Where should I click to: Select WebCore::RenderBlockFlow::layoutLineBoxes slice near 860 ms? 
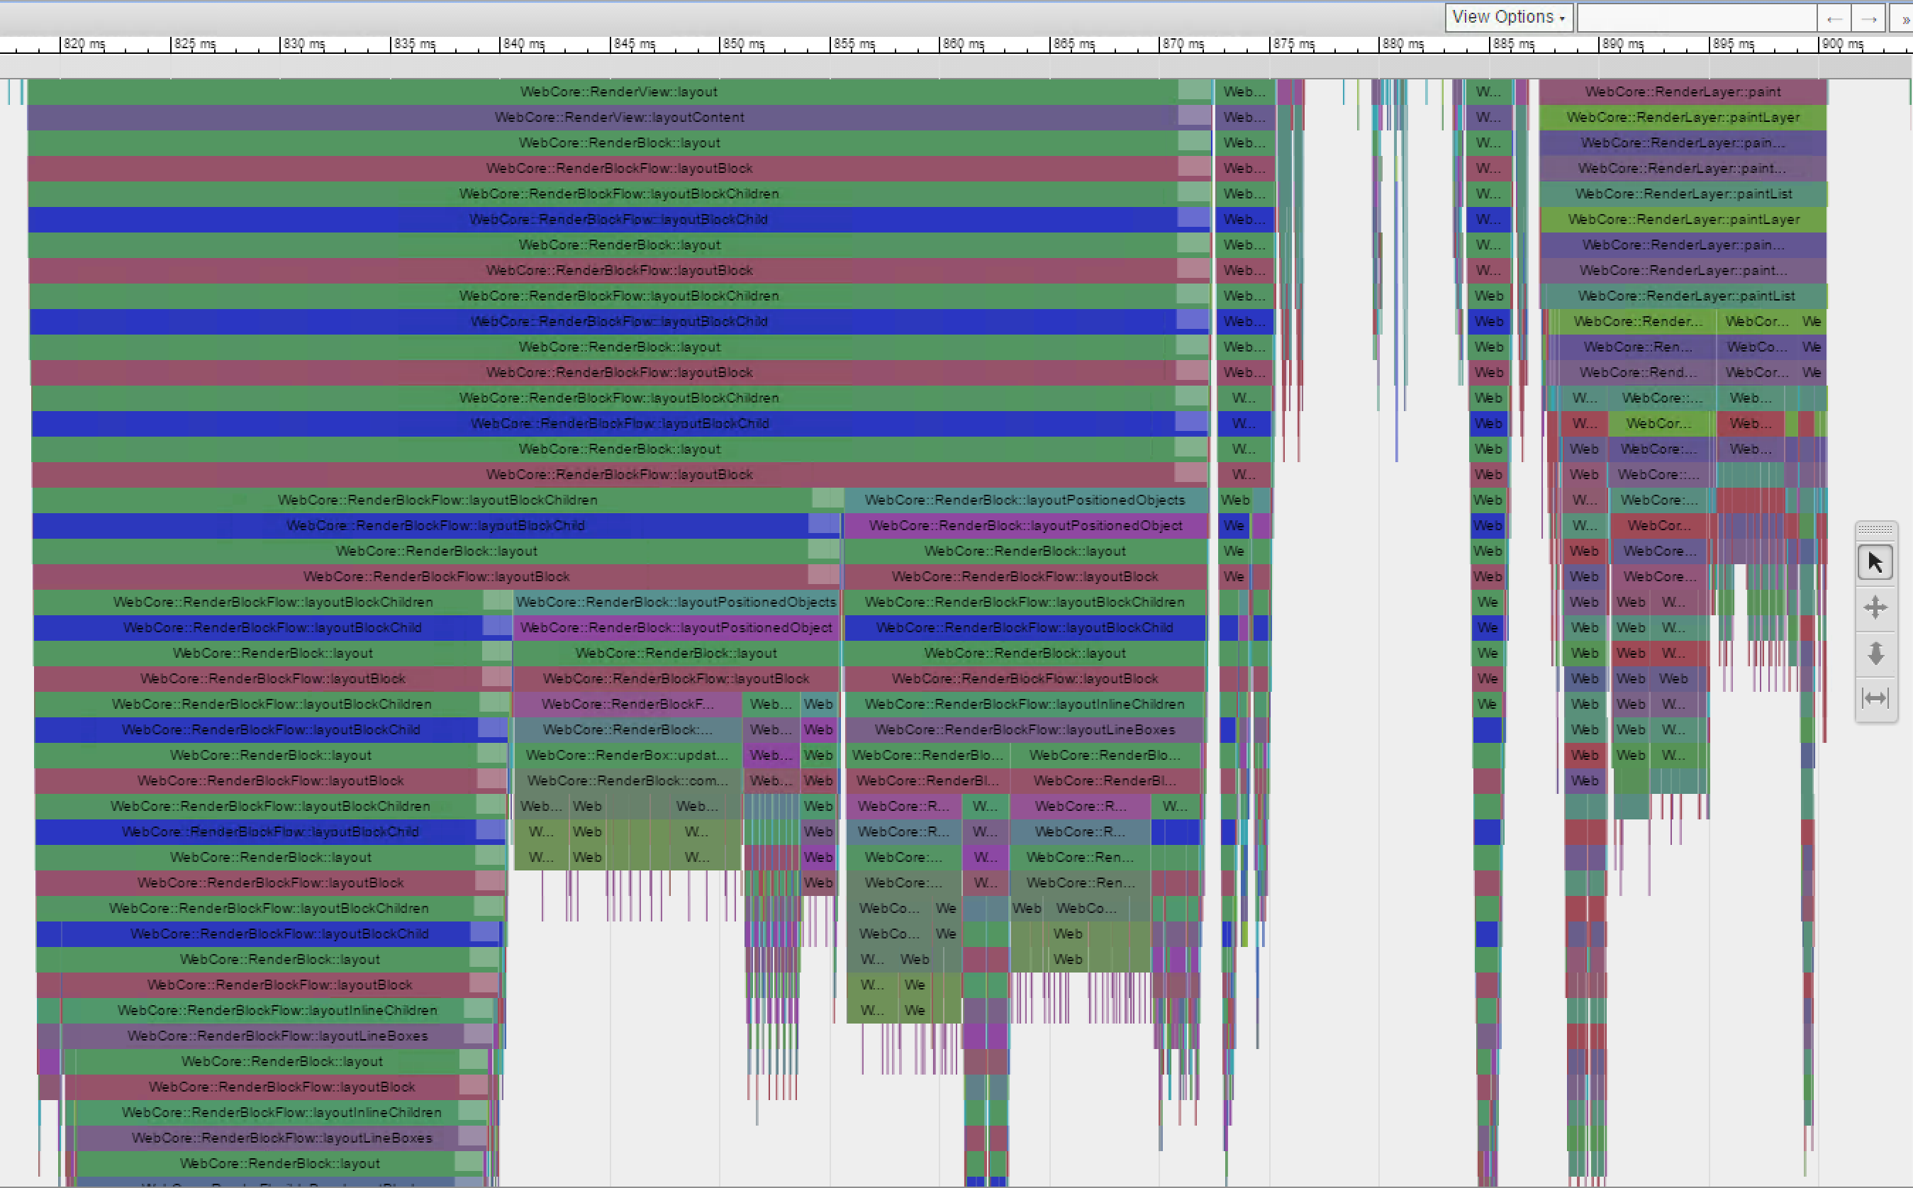pyautogui.click(x=1024, y=730)
